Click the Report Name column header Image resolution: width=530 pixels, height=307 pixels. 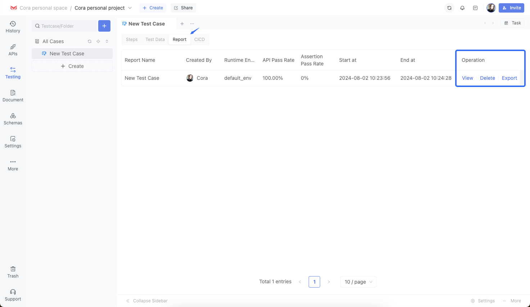pos(140,60)
